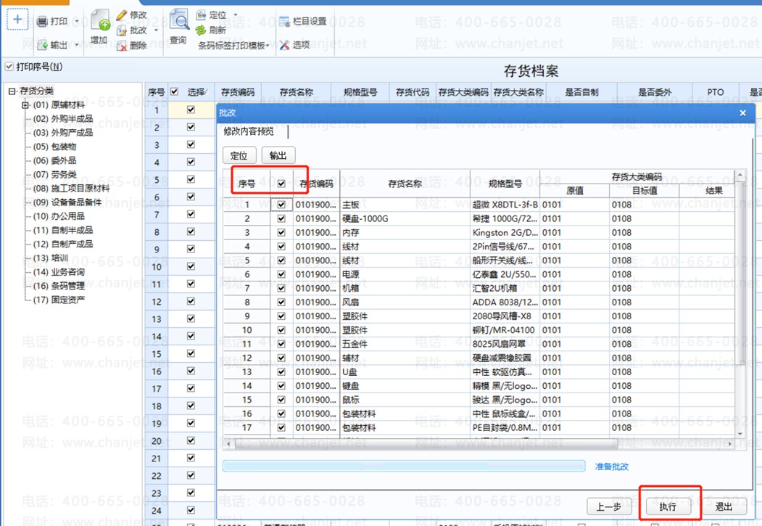Click the 打印 printer icon
Screen dimensions: 762x526
(x=43, y=21)
